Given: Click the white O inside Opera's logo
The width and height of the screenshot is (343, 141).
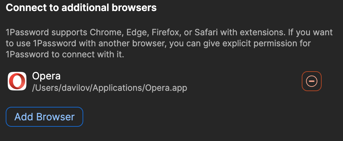Looking at the screenshot, I should coord(17,81).
